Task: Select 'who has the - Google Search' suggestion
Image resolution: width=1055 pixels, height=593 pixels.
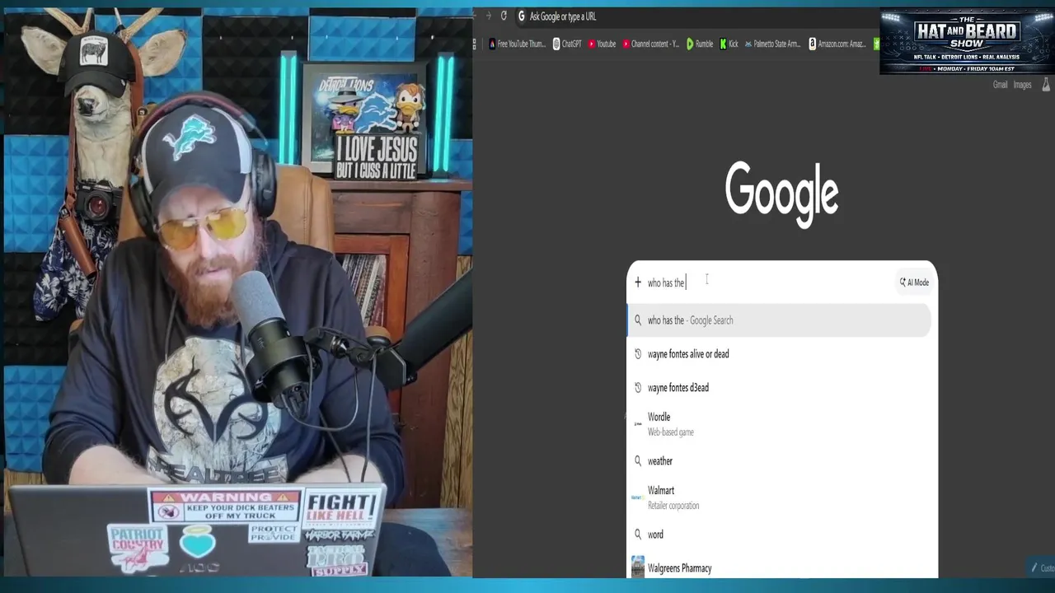Action: point(779,320)
